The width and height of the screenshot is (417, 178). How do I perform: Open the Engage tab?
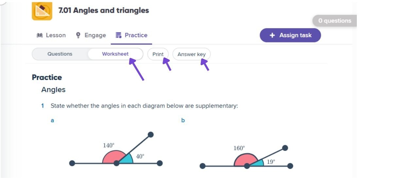91,35
